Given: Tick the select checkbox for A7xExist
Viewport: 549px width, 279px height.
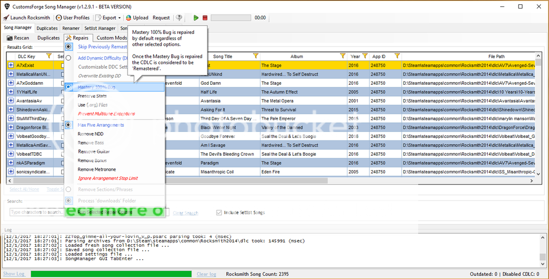Looking at the screenshot, I should click(x=63, y=65).
